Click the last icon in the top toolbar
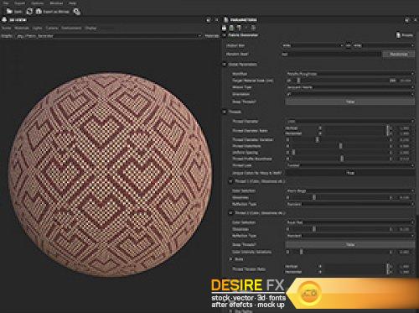Screen dimensions: 419x313 pyautogui.click(x=77, y=12)
